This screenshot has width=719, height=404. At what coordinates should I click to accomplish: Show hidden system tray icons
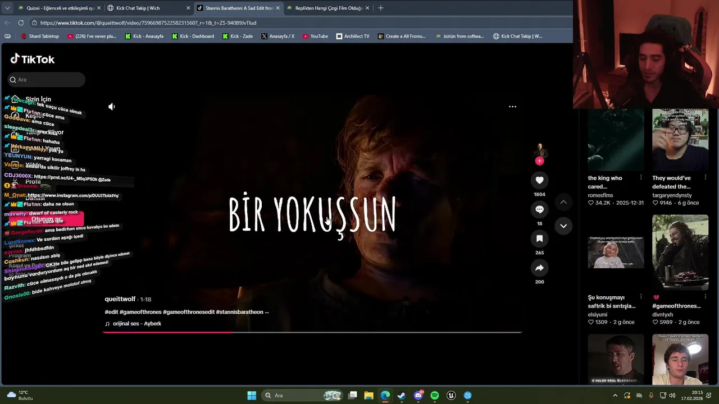click(x=615, y=396)
